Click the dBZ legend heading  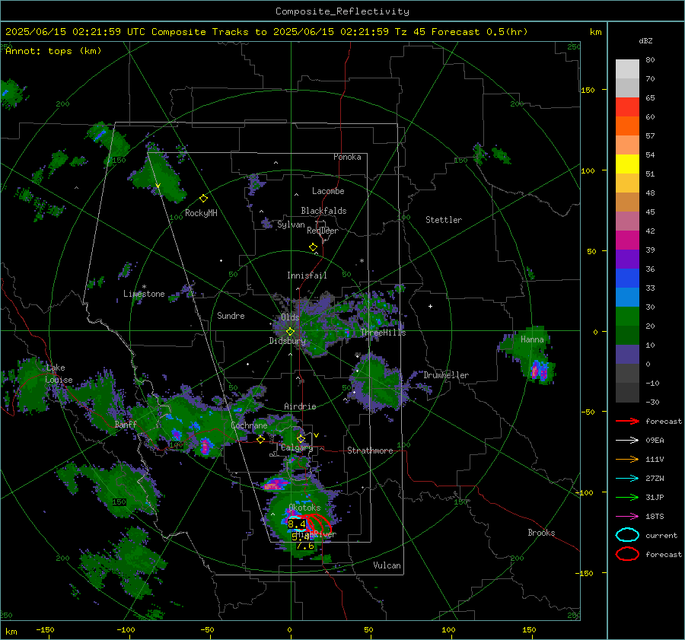(645, 40)
